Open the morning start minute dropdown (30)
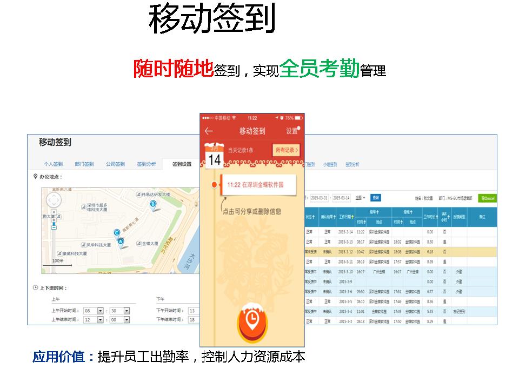Screen dimensions: 519x389 127,311
